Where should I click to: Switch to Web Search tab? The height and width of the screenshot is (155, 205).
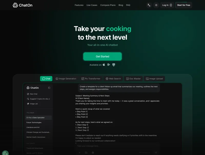point(113,79)
